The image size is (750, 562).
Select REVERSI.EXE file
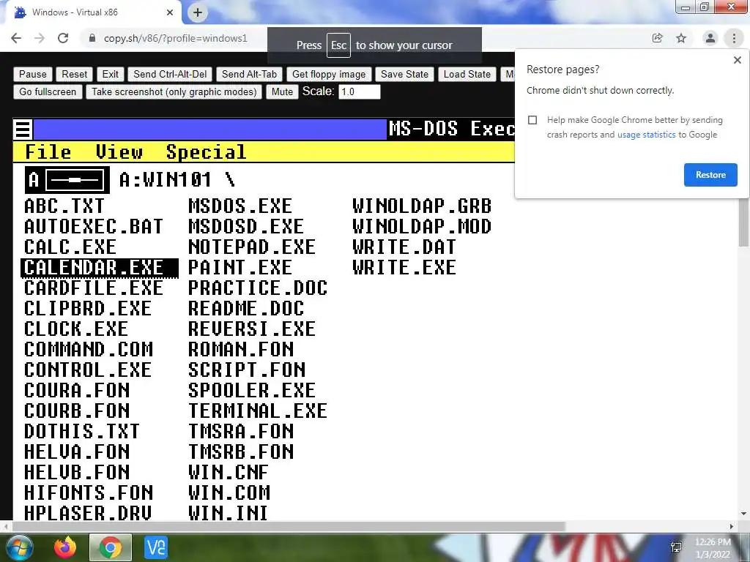pyautogui.click(x=252, y=329)
